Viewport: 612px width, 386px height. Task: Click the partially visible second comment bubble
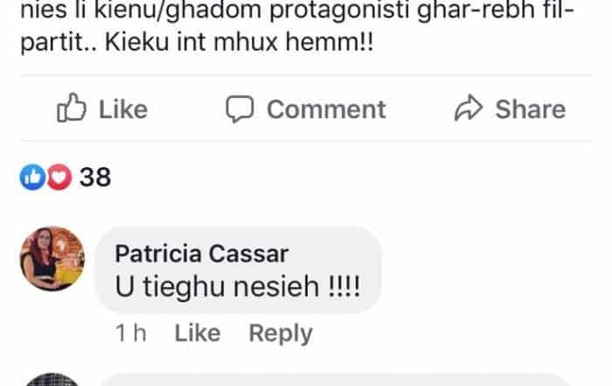(336, 380)
